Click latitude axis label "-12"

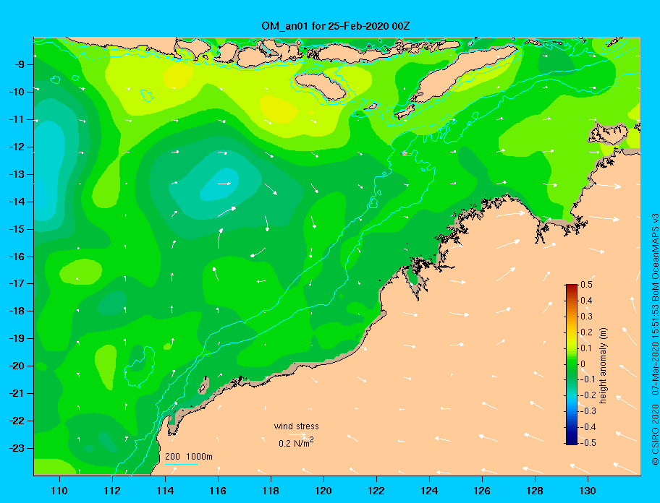(x=17, y=147)
